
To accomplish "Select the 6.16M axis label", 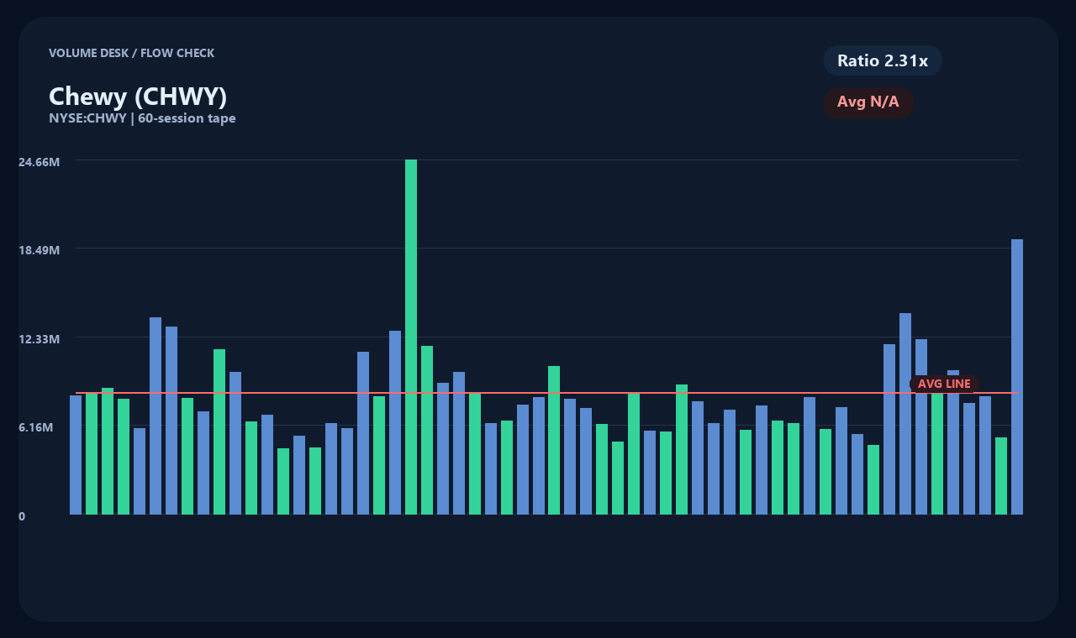I will [36, 427].
